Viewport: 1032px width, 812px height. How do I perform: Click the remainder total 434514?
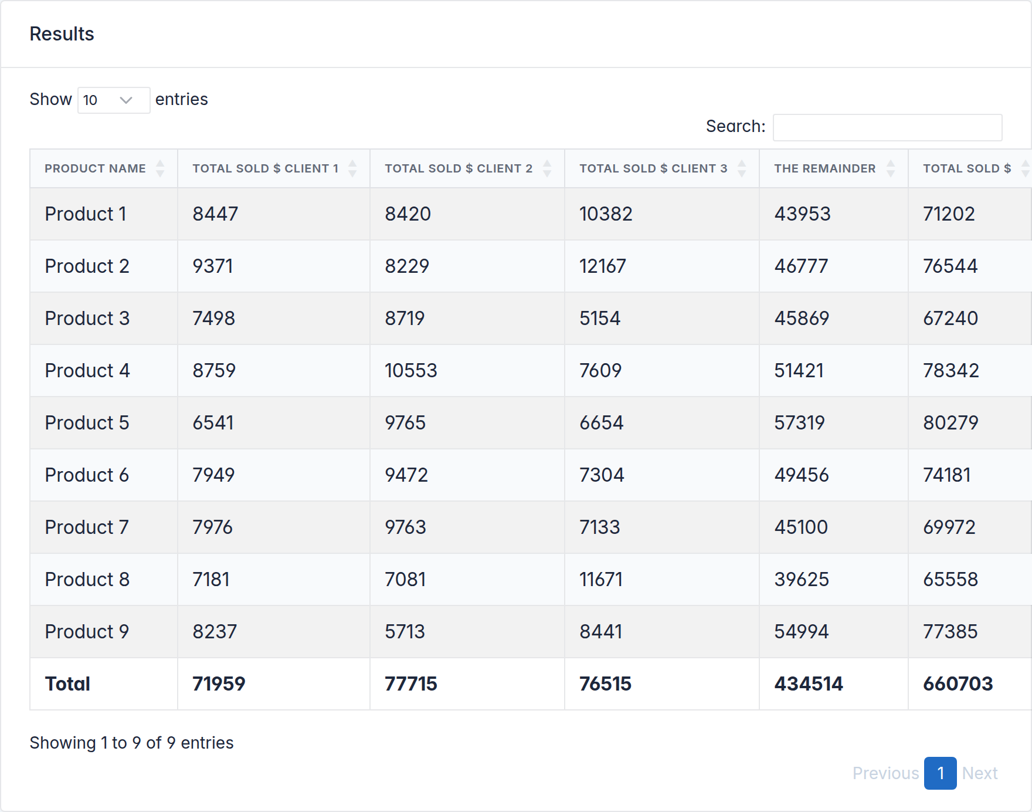(809, 684)
